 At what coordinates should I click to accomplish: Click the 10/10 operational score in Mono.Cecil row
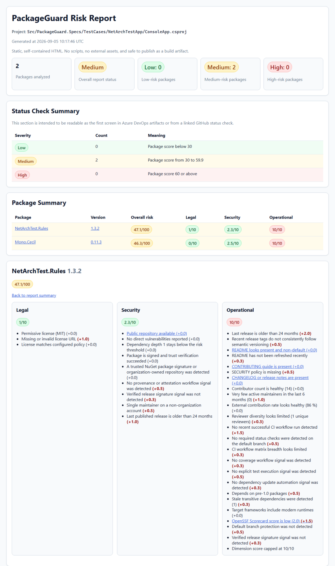(277, 243)
